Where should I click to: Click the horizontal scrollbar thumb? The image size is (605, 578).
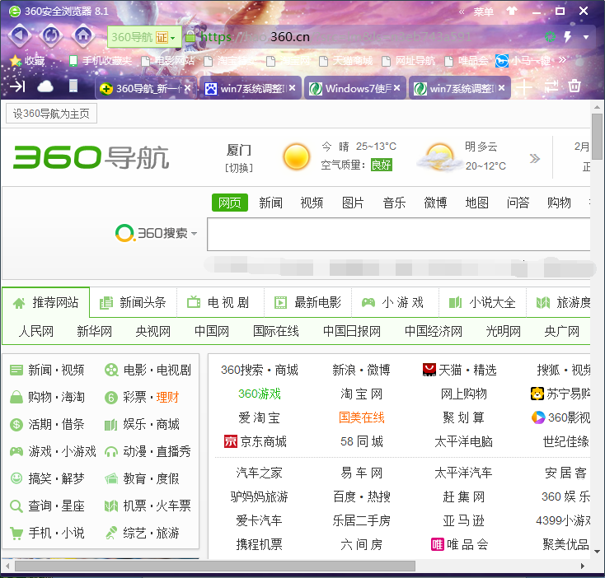click(x=215, y=566)
